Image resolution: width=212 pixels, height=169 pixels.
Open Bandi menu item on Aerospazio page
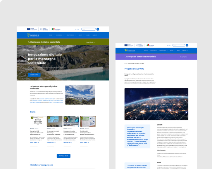pyautogui.click(x=178, y=51)
